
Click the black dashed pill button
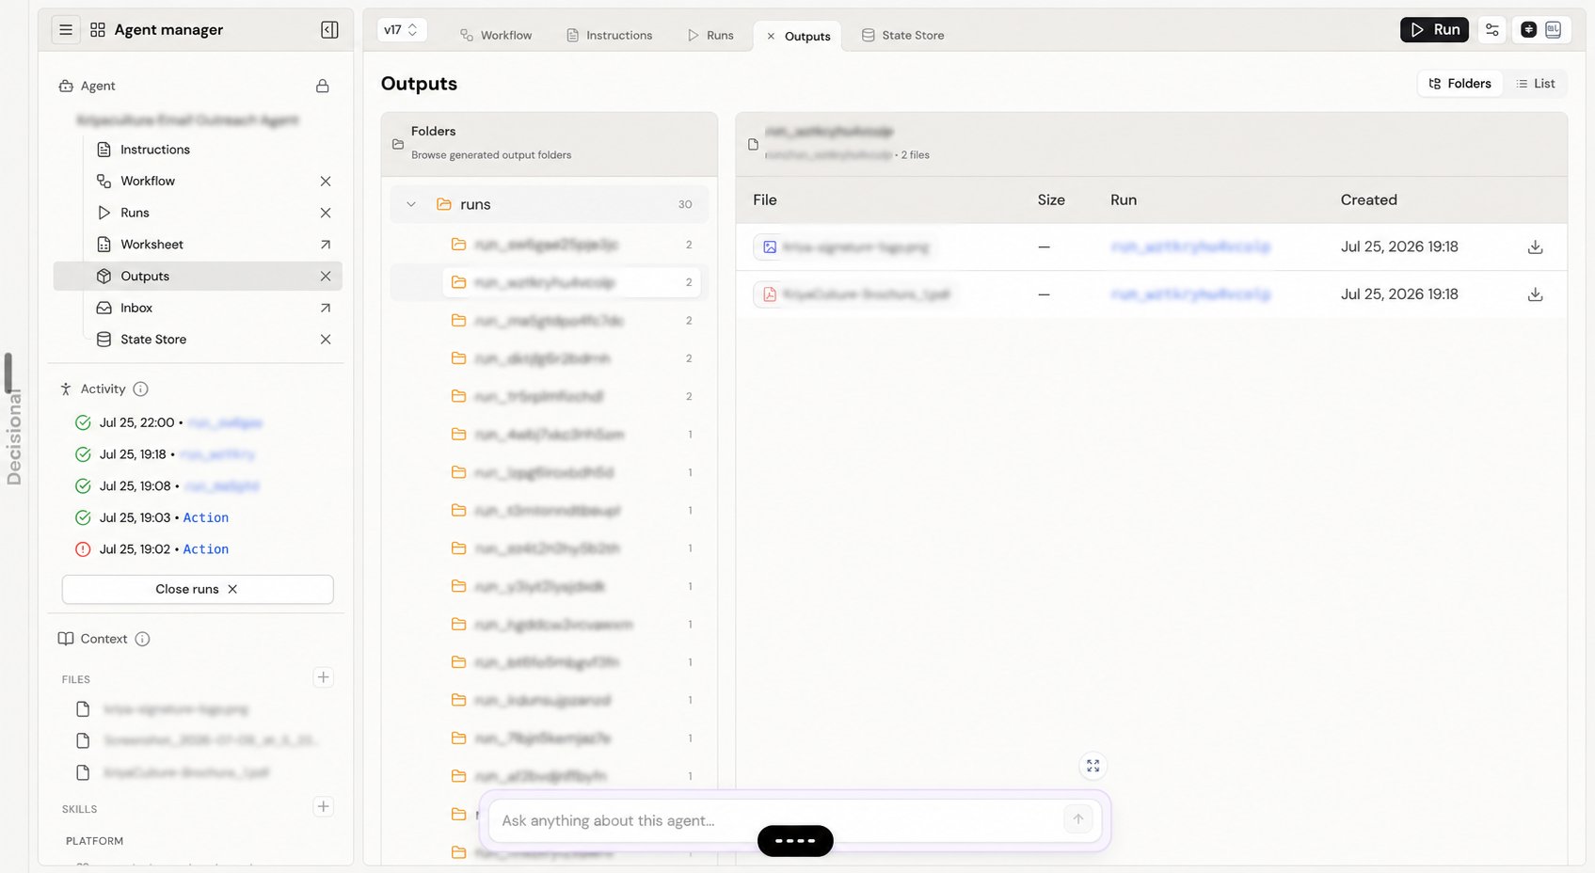(795, 841)
